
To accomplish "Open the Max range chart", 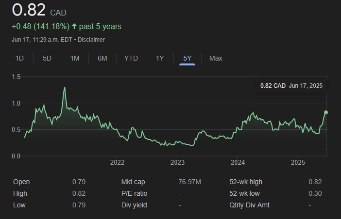I will coord(216,58).
